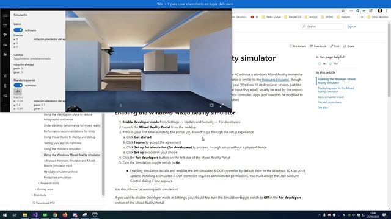Open the Pedro Duque bookmark folder
Screen dimensions: 391x219
tap(271, 17)
